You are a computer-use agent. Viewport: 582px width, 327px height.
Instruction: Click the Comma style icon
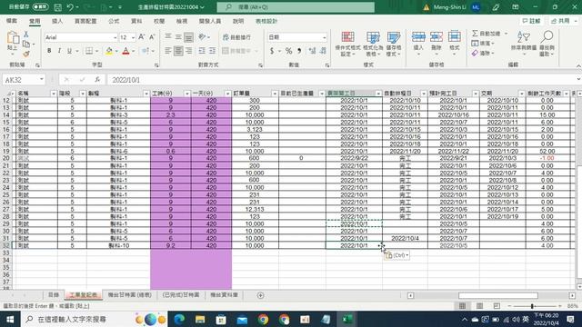tap(299, 51)
